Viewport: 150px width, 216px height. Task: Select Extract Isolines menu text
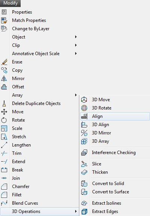[x=106, y=203]
